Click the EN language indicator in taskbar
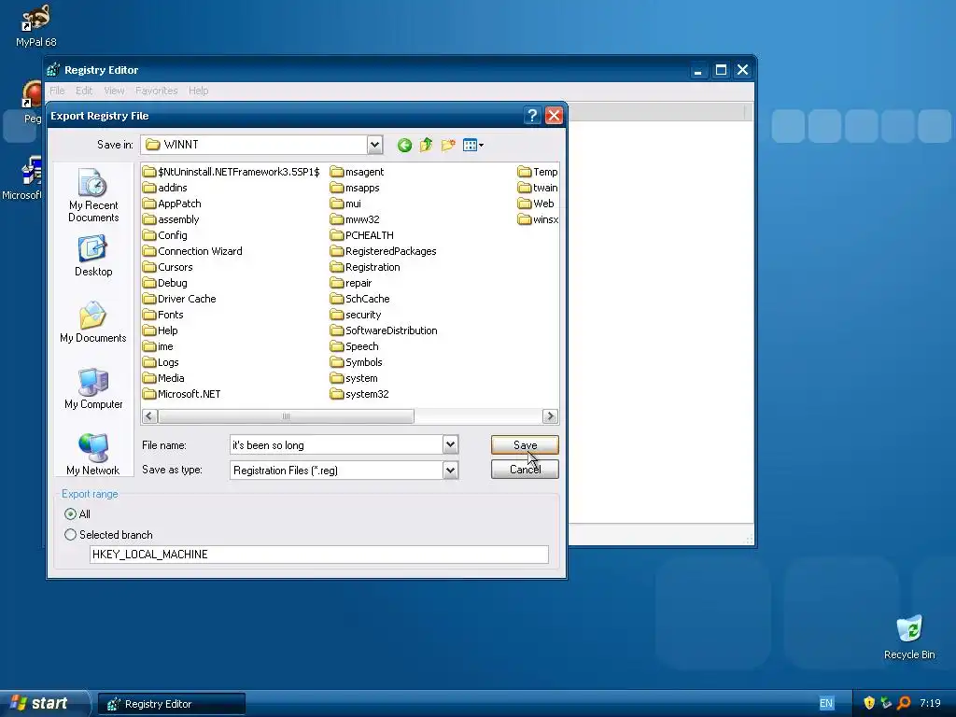The height and width of the screenshot is (717, 956). tap(826, 703)
